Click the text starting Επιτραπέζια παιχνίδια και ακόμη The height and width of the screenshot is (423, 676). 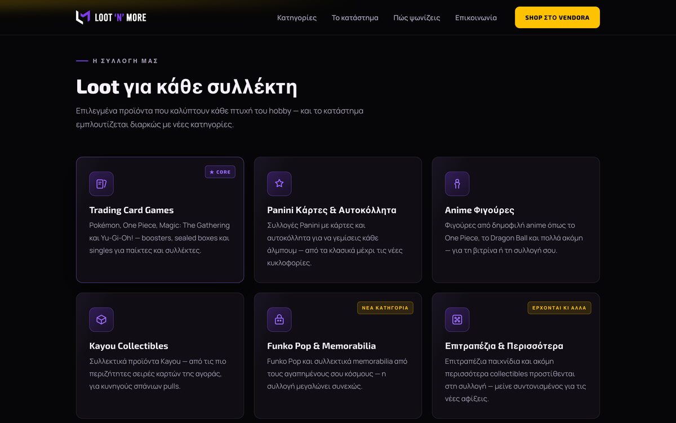[515, 380]
